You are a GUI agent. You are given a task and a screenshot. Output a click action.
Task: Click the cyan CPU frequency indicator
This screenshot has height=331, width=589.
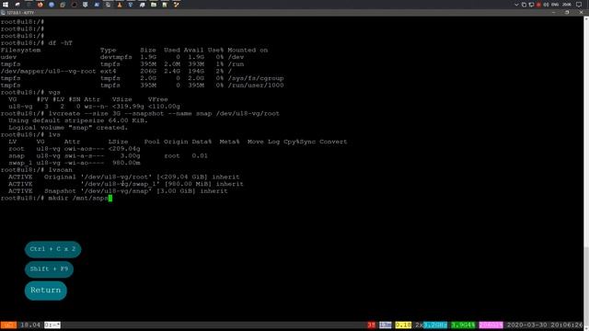click(x=435, y=325)
